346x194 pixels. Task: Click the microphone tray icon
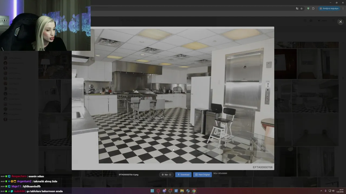(x=325, y=191)
